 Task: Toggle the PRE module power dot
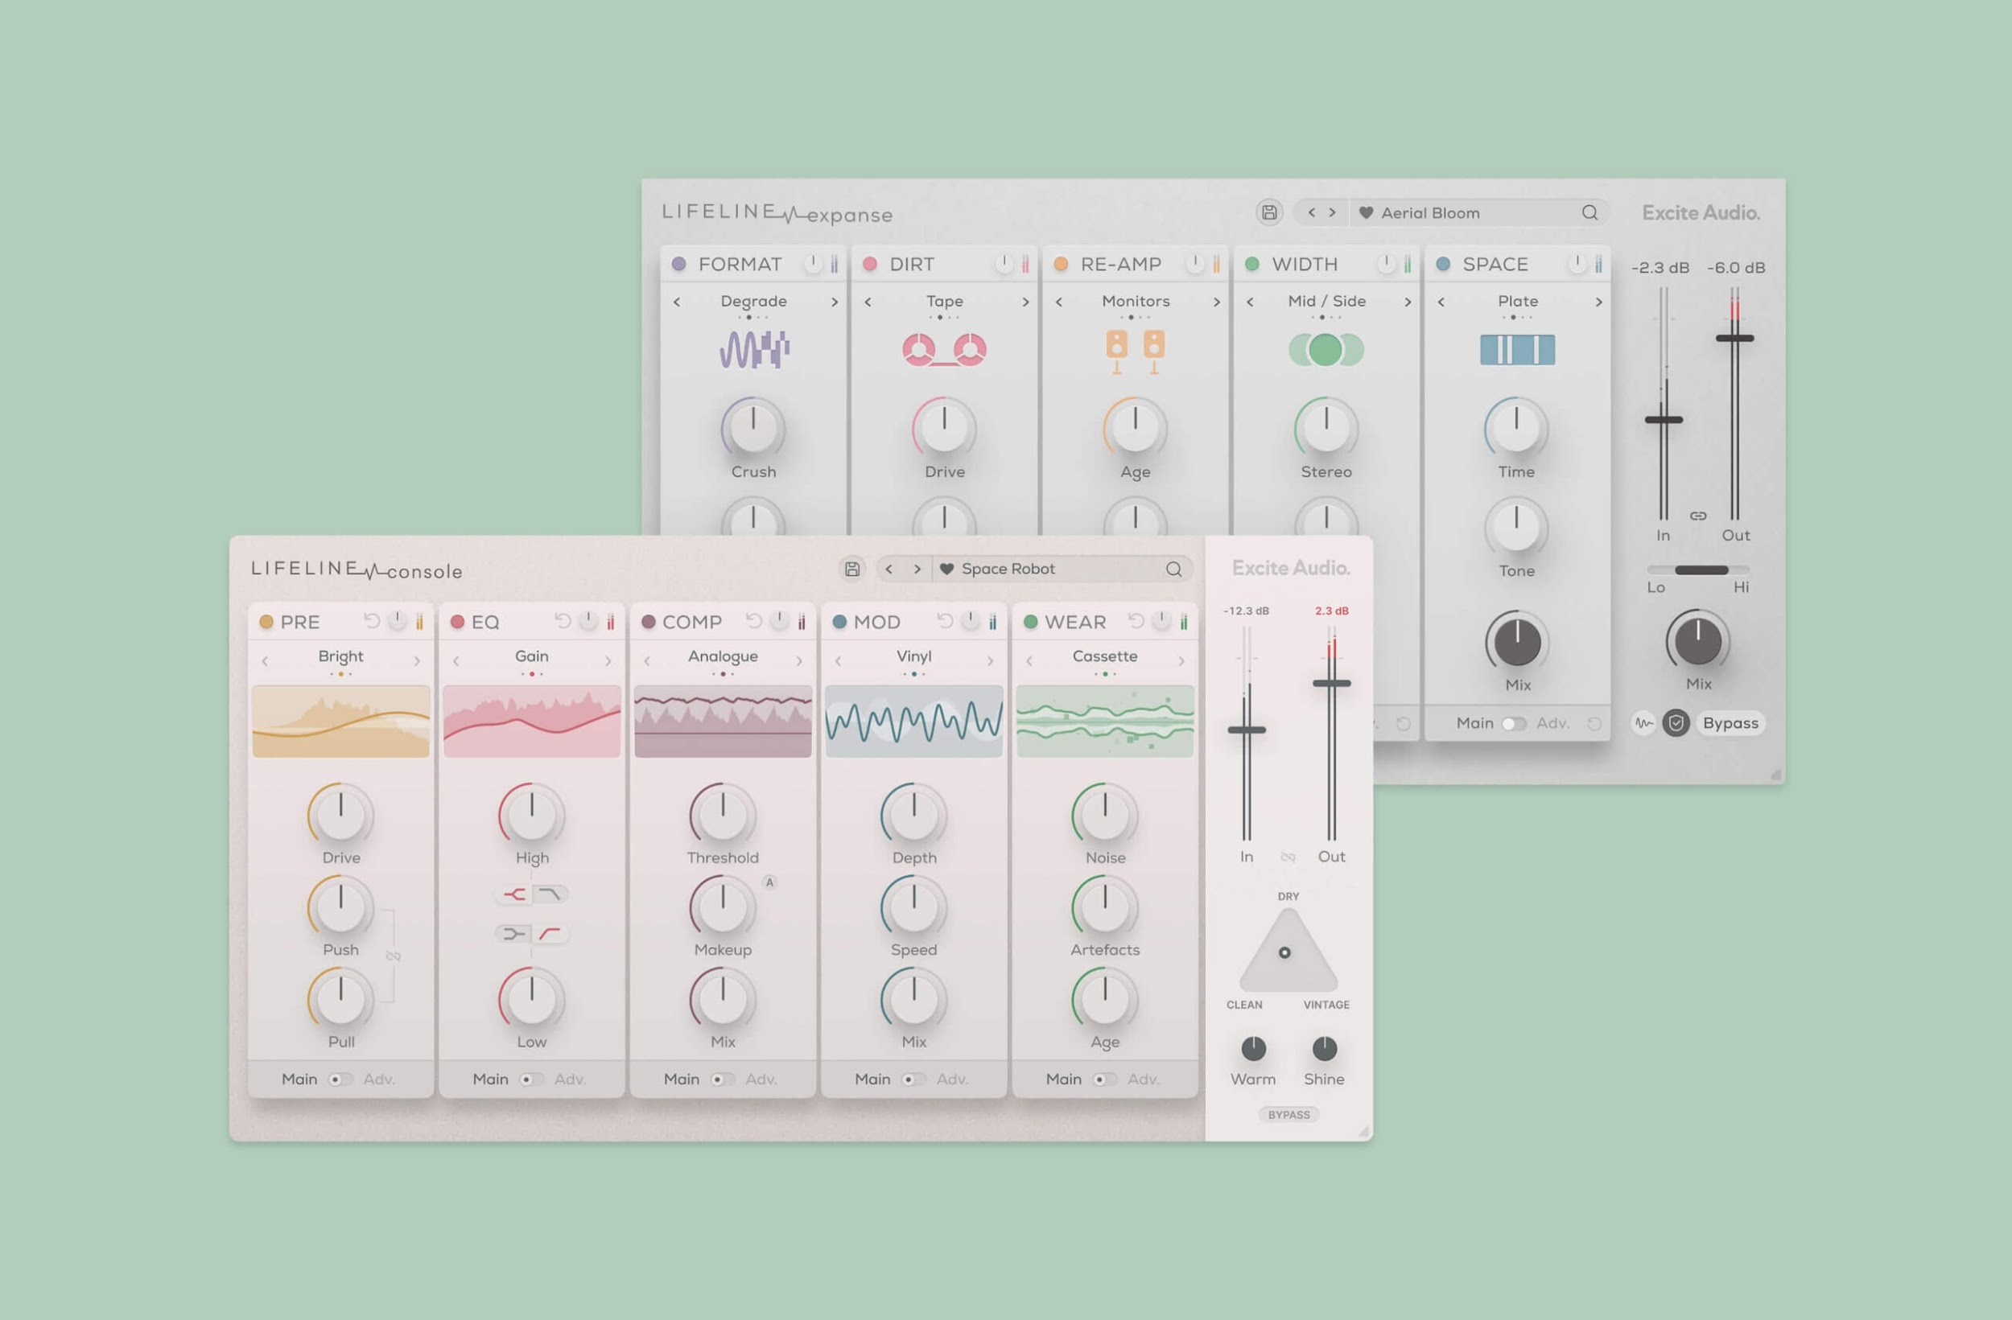tap(266, 622)
